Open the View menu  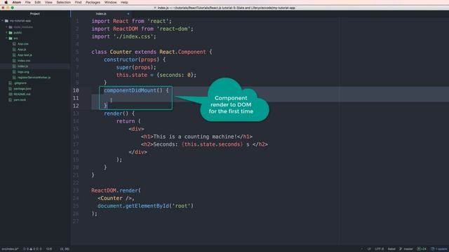pos(48,2)
